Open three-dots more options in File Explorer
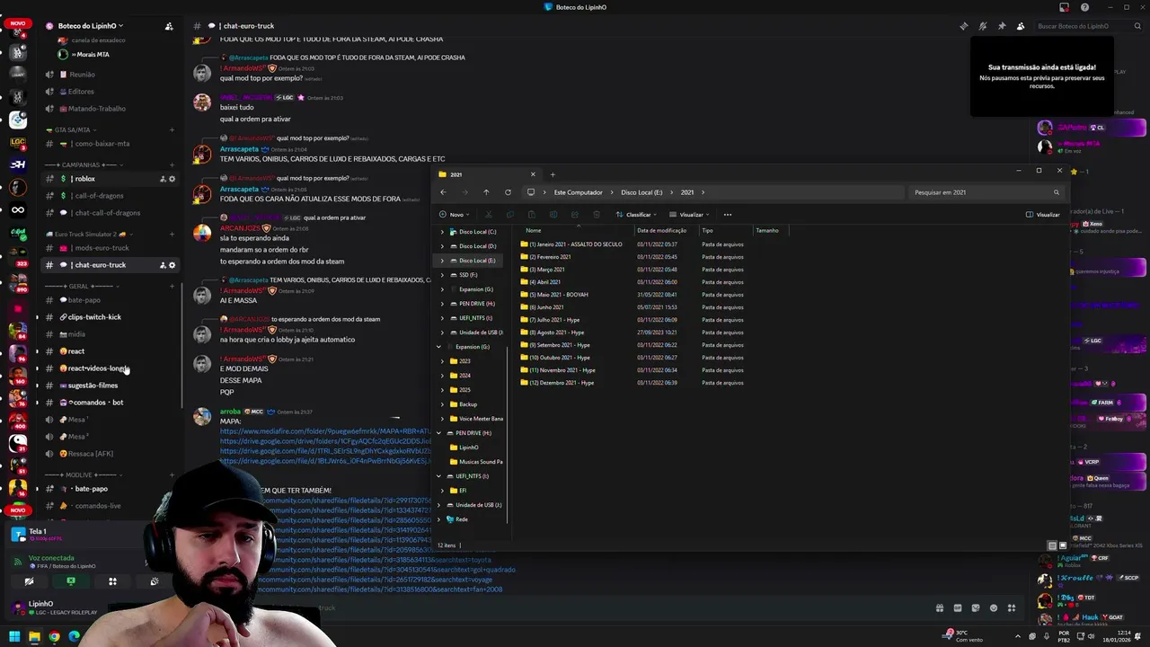The height and width of the screenshot is (647, 1150). point(728,215)
